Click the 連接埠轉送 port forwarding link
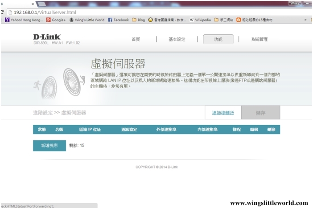 coord(223,113)
